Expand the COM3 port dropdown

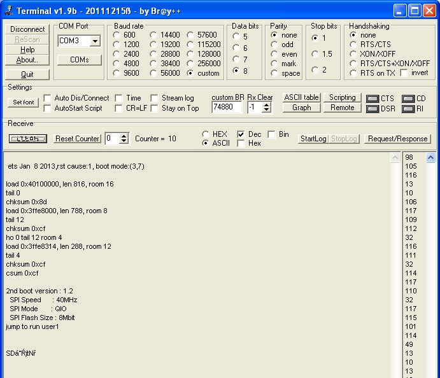tap(96, 41)
